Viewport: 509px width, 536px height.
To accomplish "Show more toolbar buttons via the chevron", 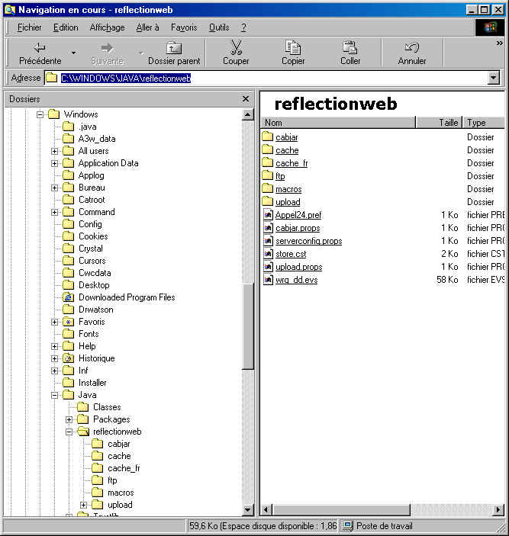I will (x=499, y=43).
